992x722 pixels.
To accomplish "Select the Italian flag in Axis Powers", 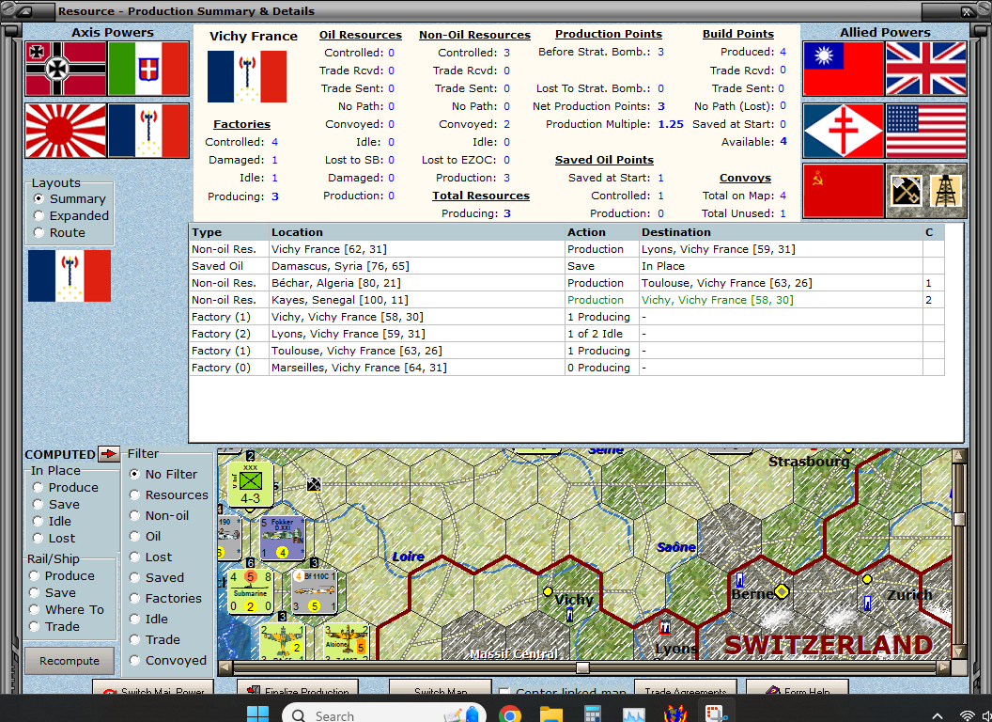I will pyautogui.click(x=148, y=69).
